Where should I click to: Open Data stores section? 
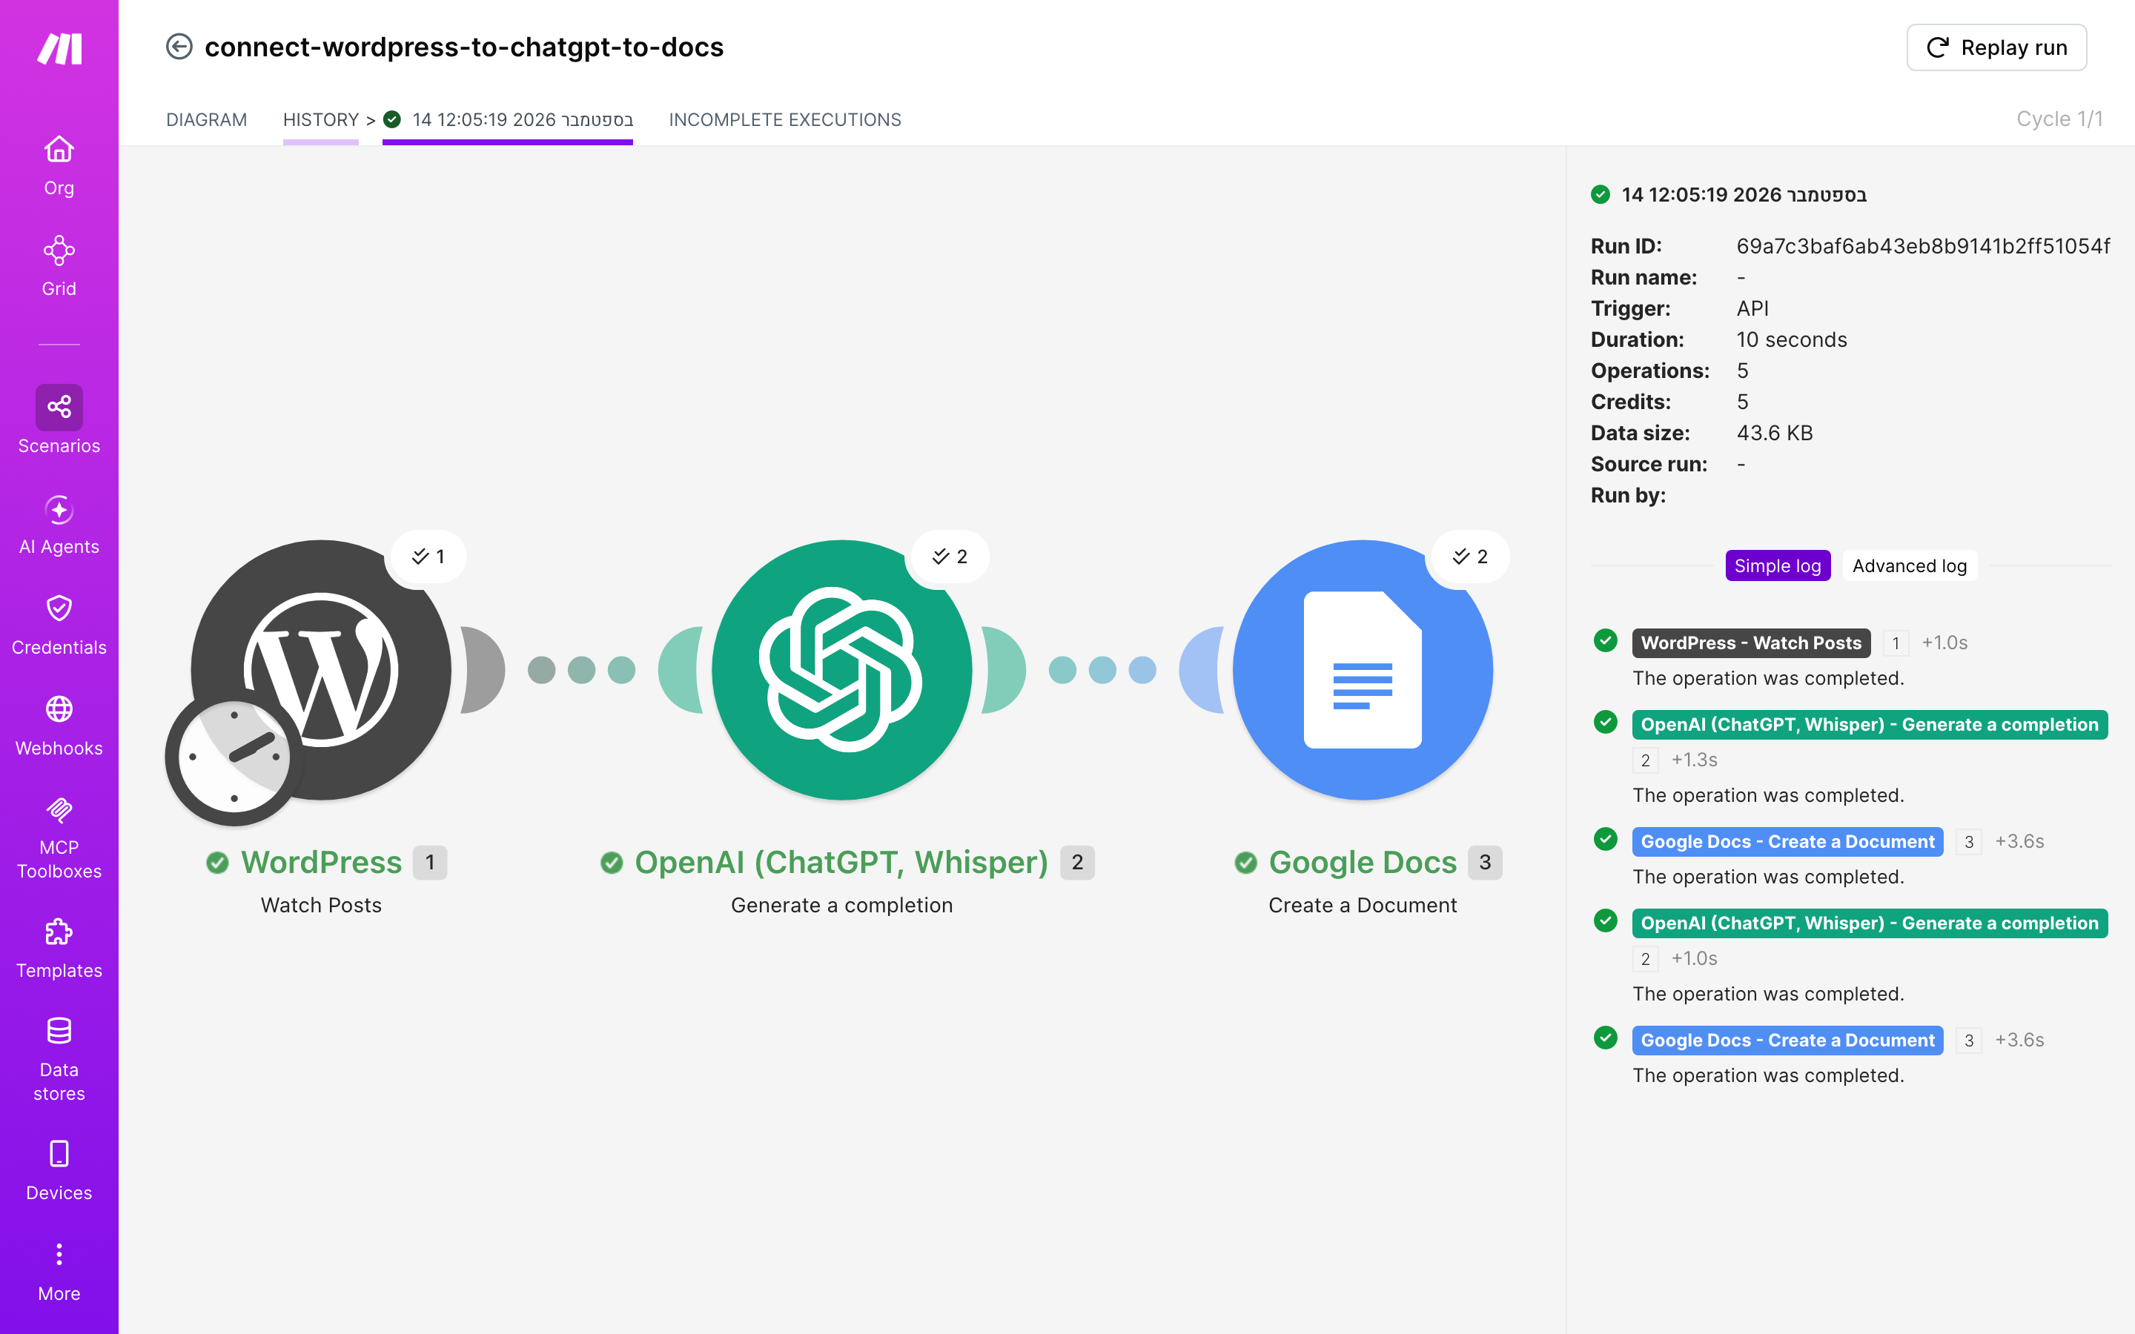coord(59,1060)
